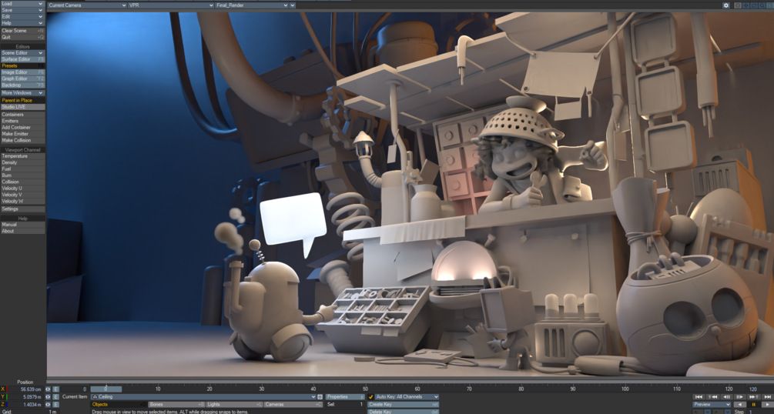Click the viewport maximize icon
The image size is (774, 414).
click(x=770, y=5)
